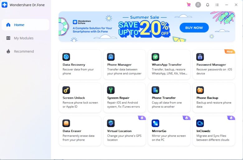Open the Phone Backup icon

[x=200, y=90]
